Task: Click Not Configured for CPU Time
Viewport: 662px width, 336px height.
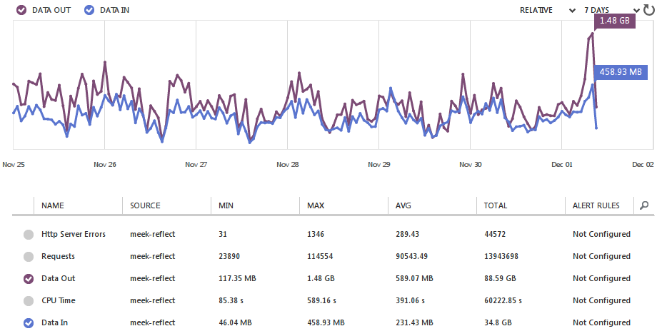Action: coord(601,301)
